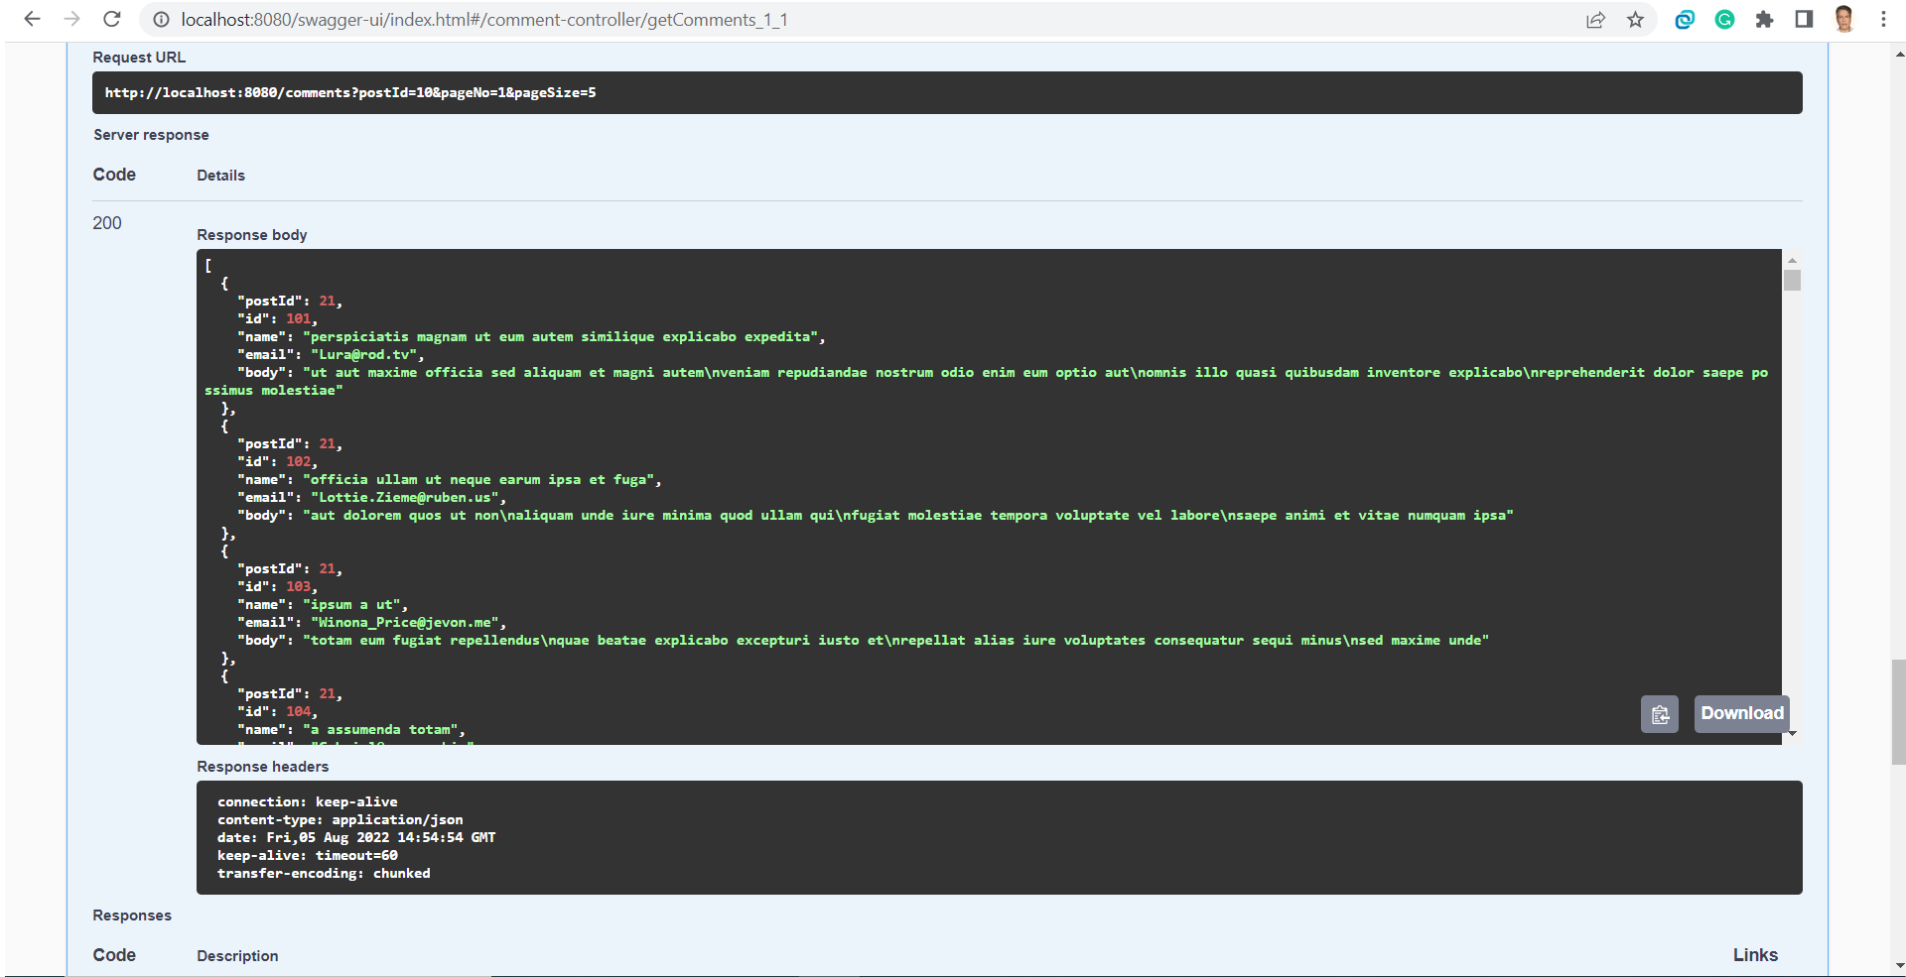The image size is (1906, 977).
Task: Click 'transfer-encoding: chunked' header
Action: point(324,874)
